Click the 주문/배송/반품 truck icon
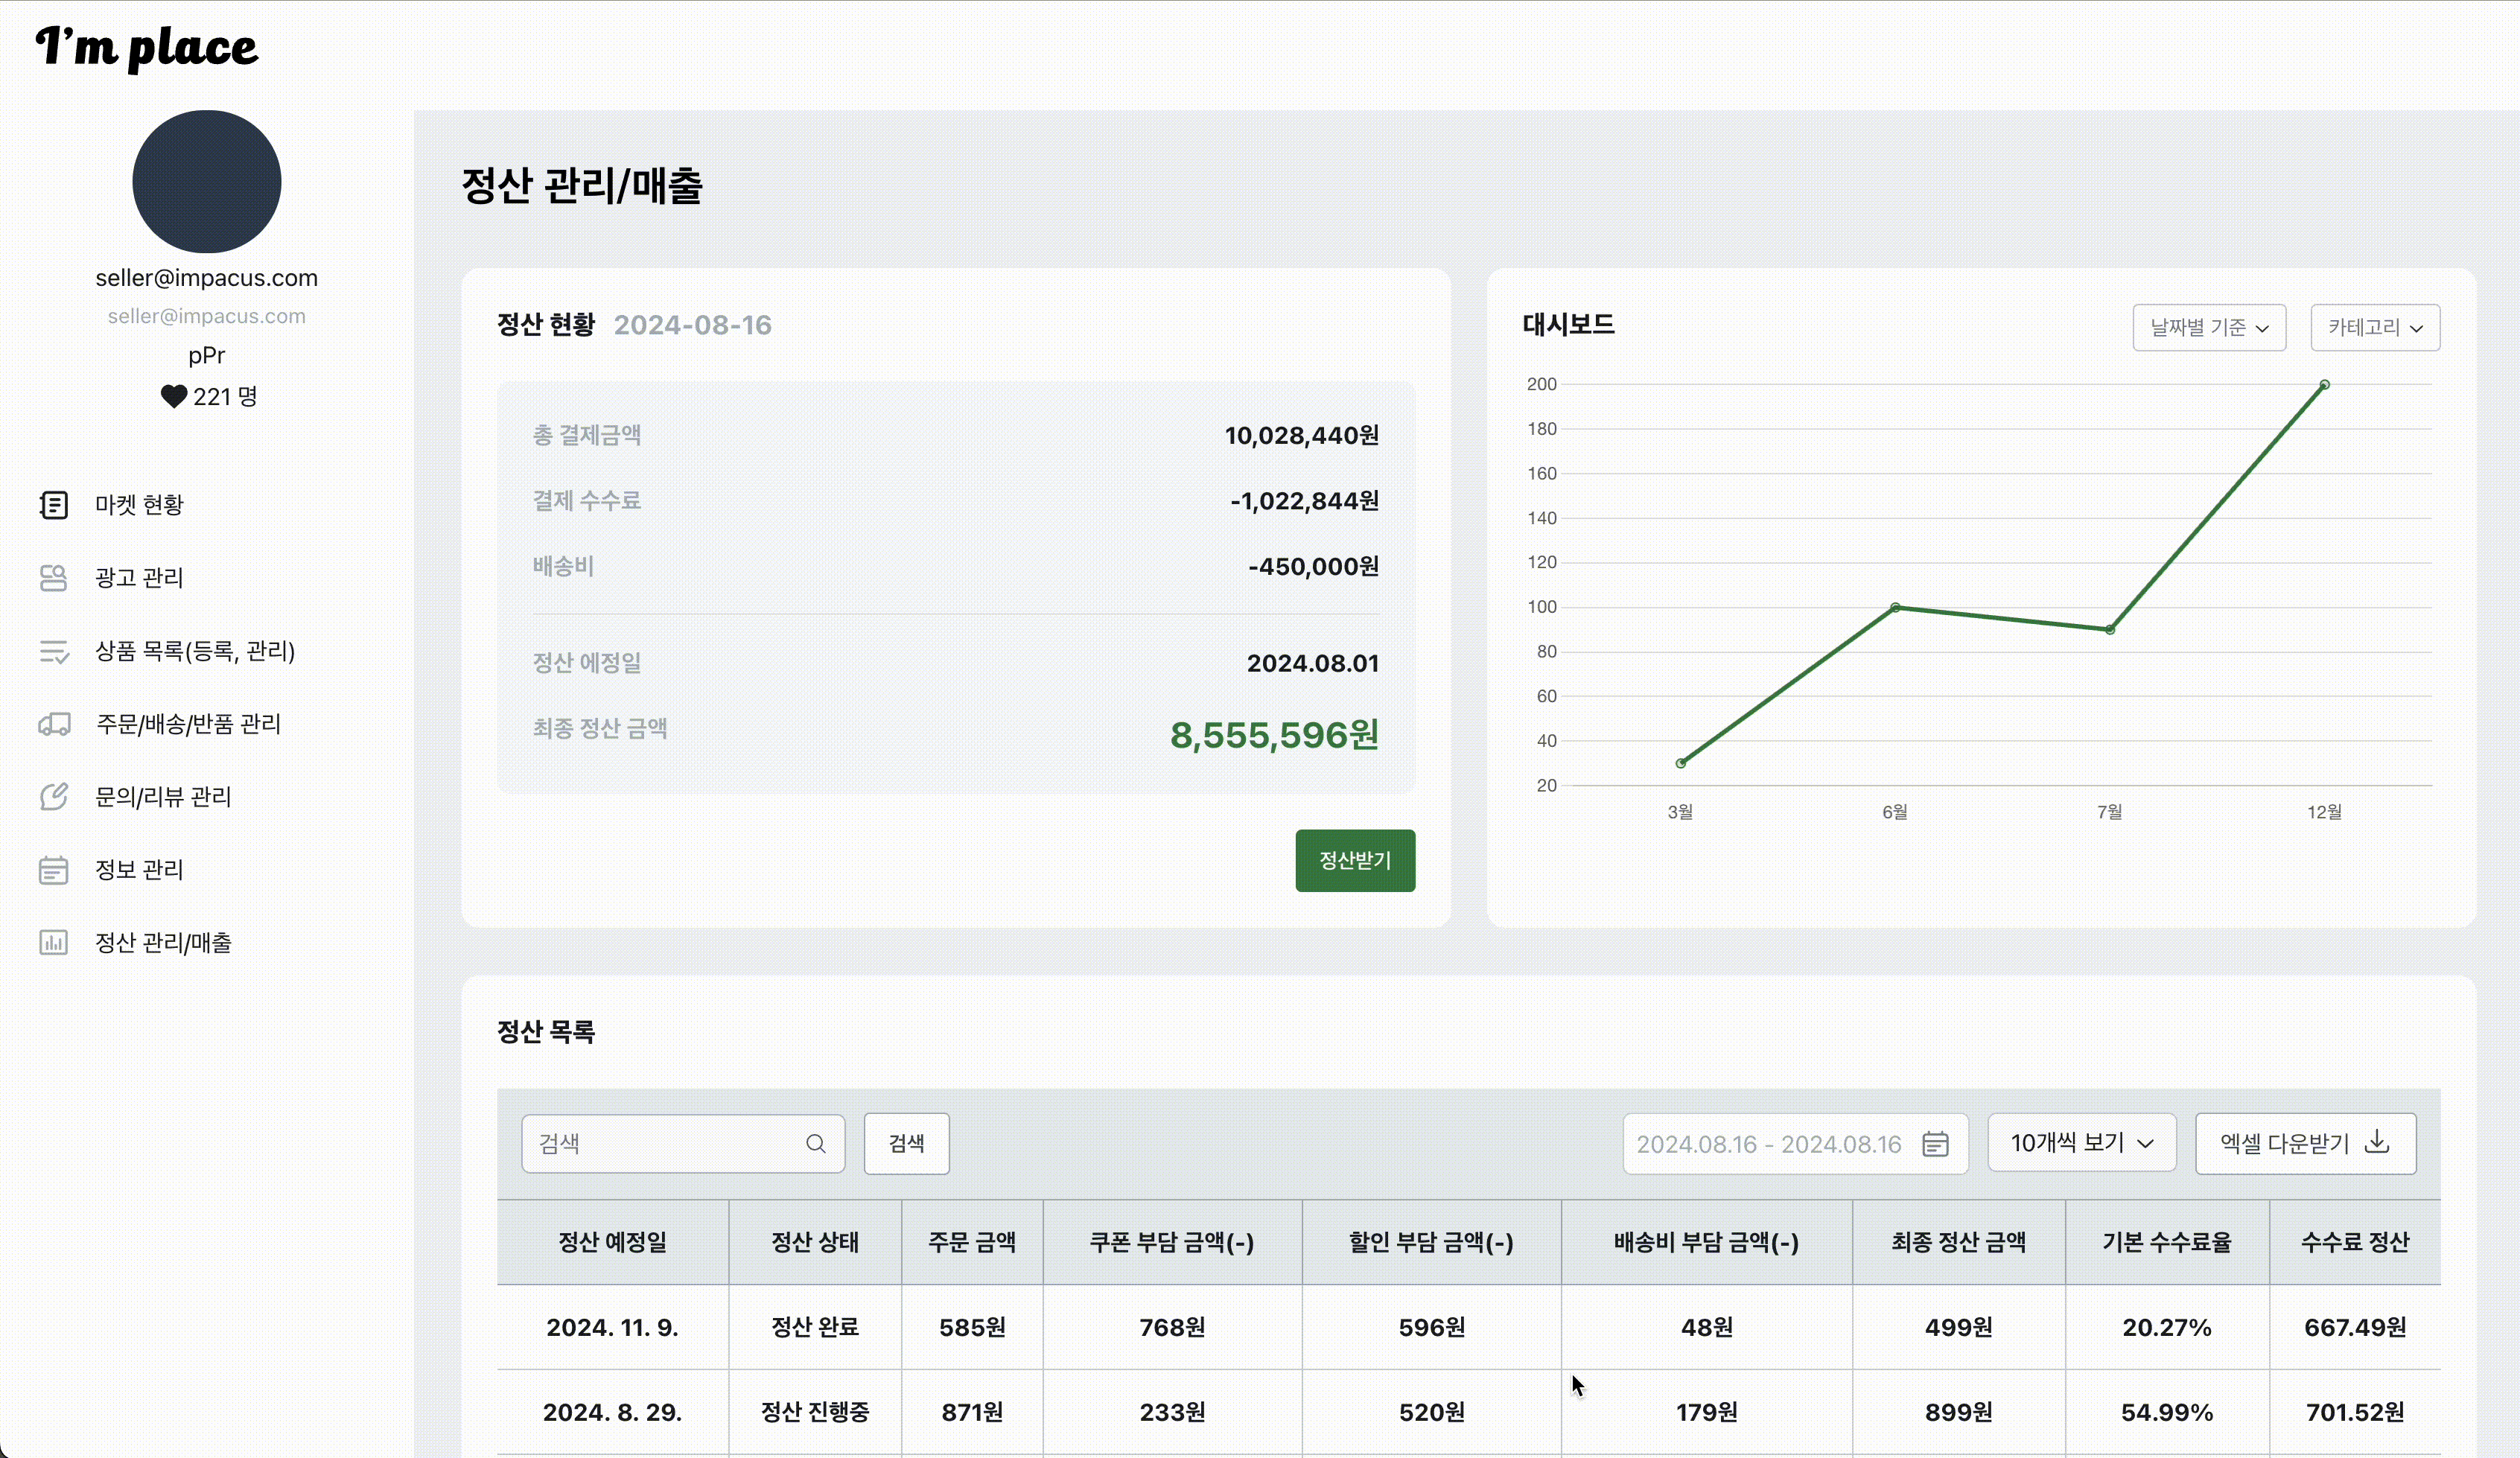Screen dimensions: 2520x1458 click(53, 724)
